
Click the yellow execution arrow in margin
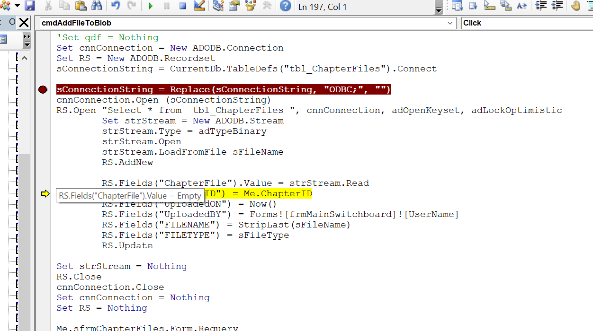click(45, 193)
